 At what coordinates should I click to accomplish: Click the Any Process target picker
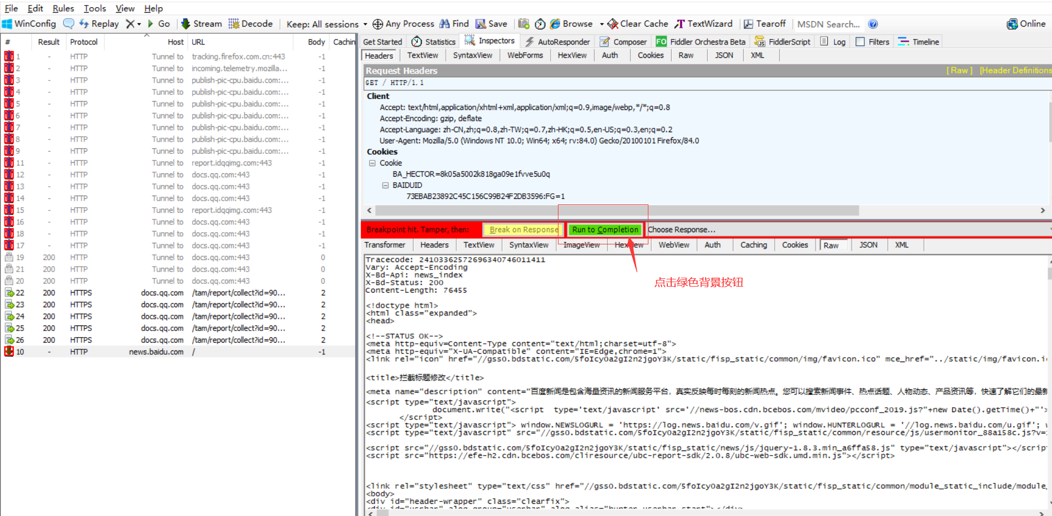click(403, 24)
